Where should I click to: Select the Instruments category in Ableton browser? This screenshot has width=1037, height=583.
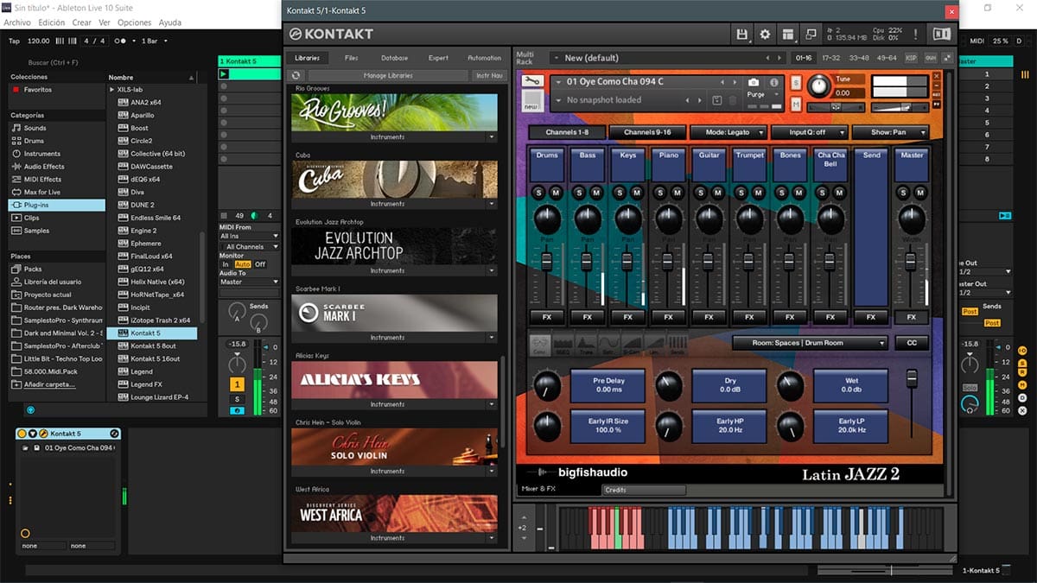[42, 154]
